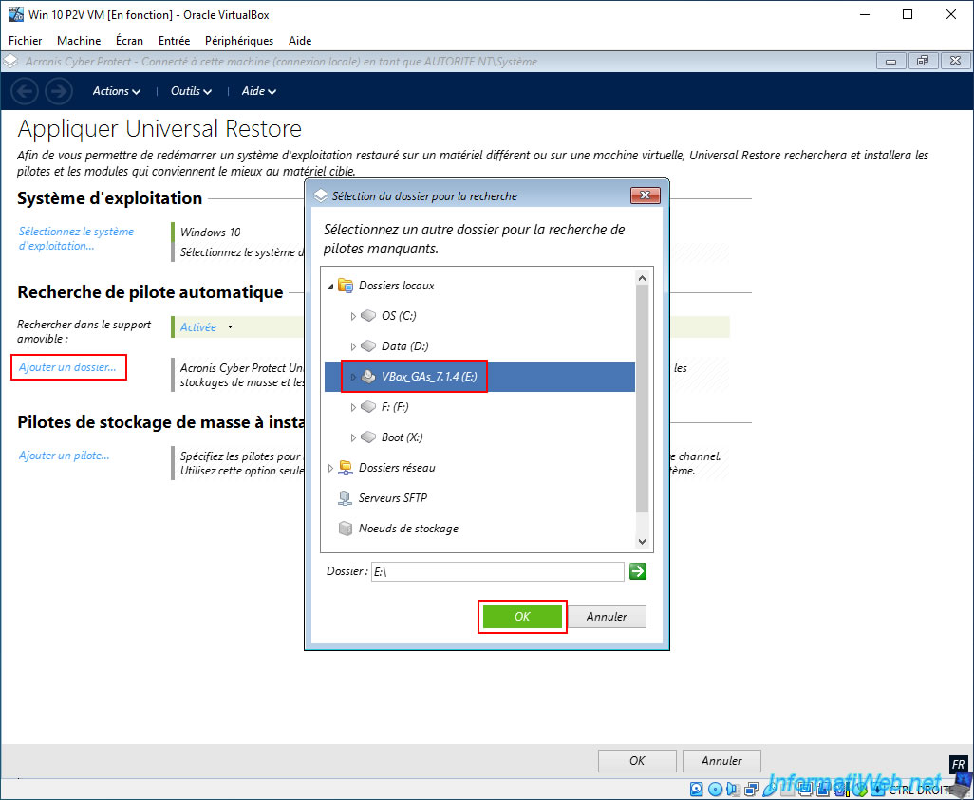
Task: Click the green go arrow beside Dossier field
Action: (637, 571)
